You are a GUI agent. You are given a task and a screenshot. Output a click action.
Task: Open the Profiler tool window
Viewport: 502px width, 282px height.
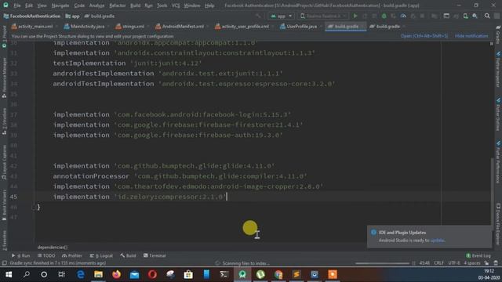tap(72, 255)
